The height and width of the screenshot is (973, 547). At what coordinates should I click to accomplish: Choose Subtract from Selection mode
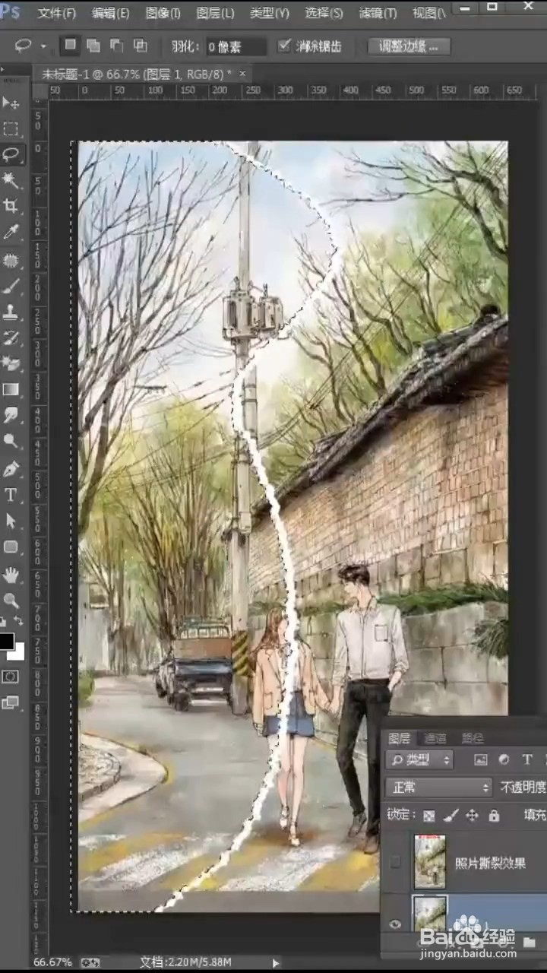pyautogui.click(x=116, y=46)
